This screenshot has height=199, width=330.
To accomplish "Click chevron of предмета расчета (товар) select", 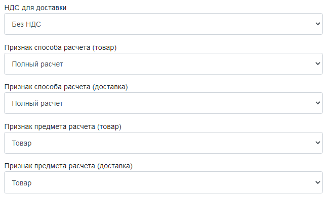I will coord(318,143).
